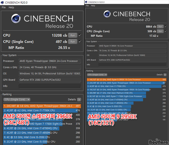
Task: Toggle Single Core checkbox in left window
Action: 80,41
